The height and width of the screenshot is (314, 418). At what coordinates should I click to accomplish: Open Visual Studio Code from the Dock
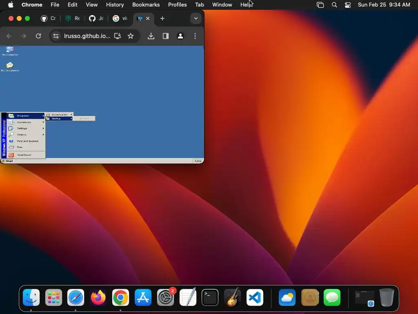(x=255, y=298)
